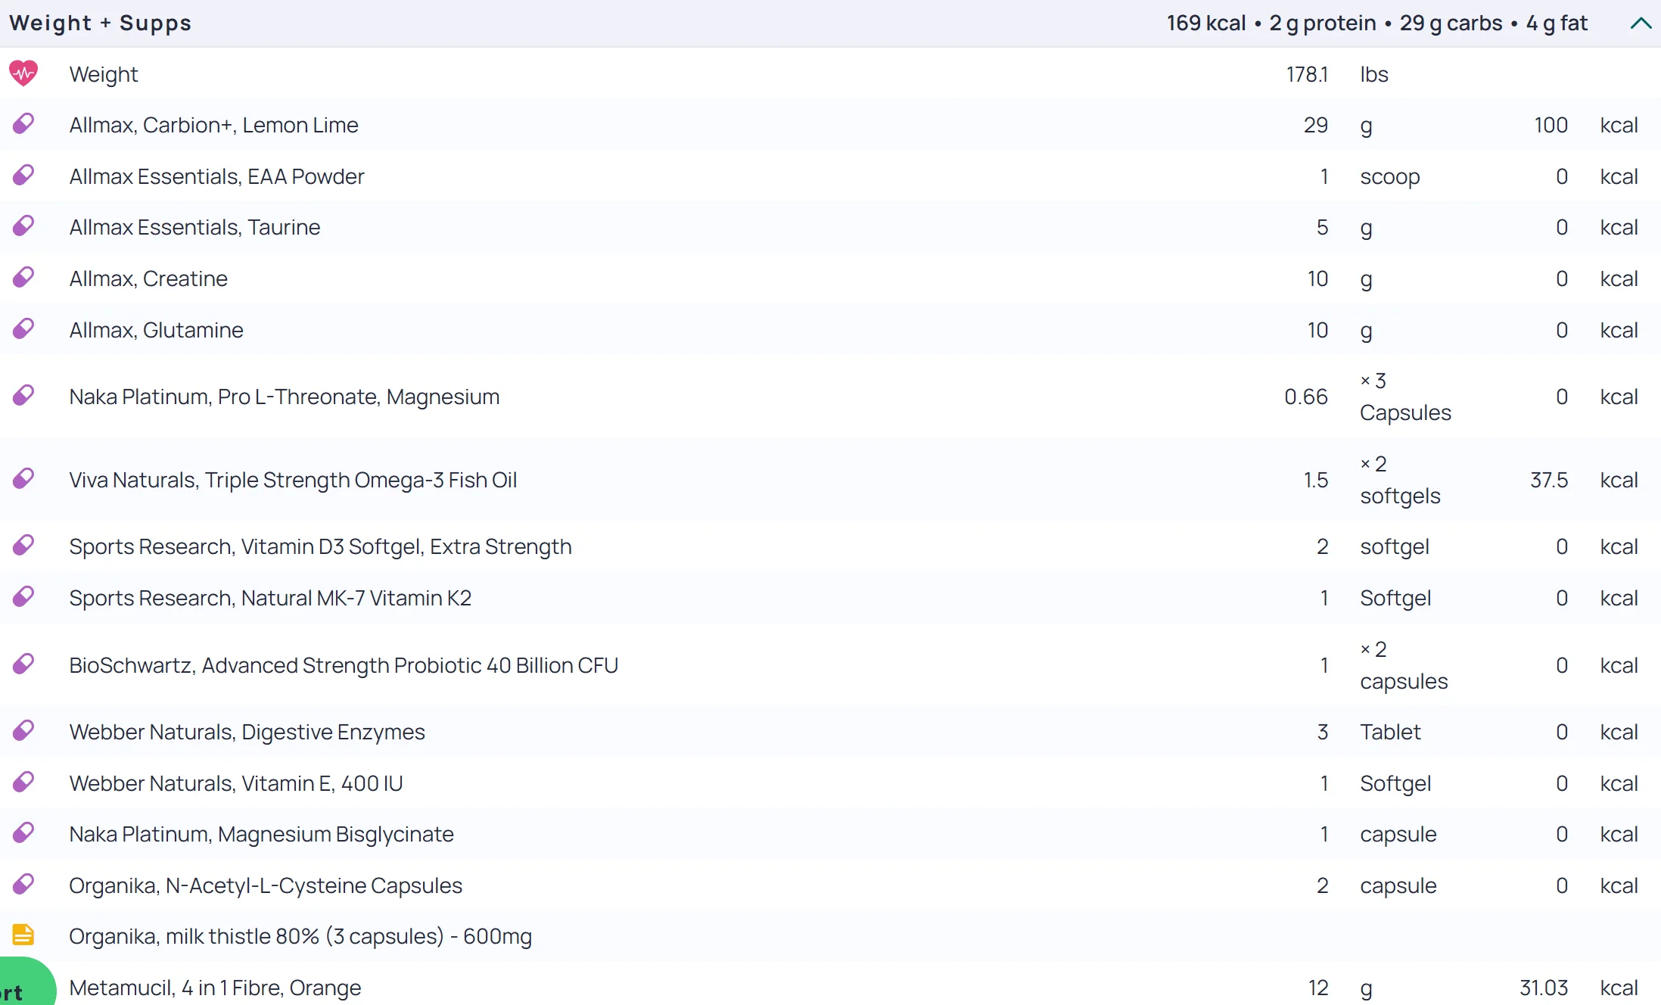This screenshot has height=1005, width=1661.
Task: Click the 10 amount for Creatine
Action: click(1317, 278)
